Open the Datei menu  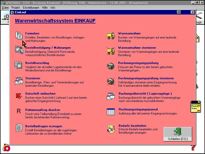[5, 8]
